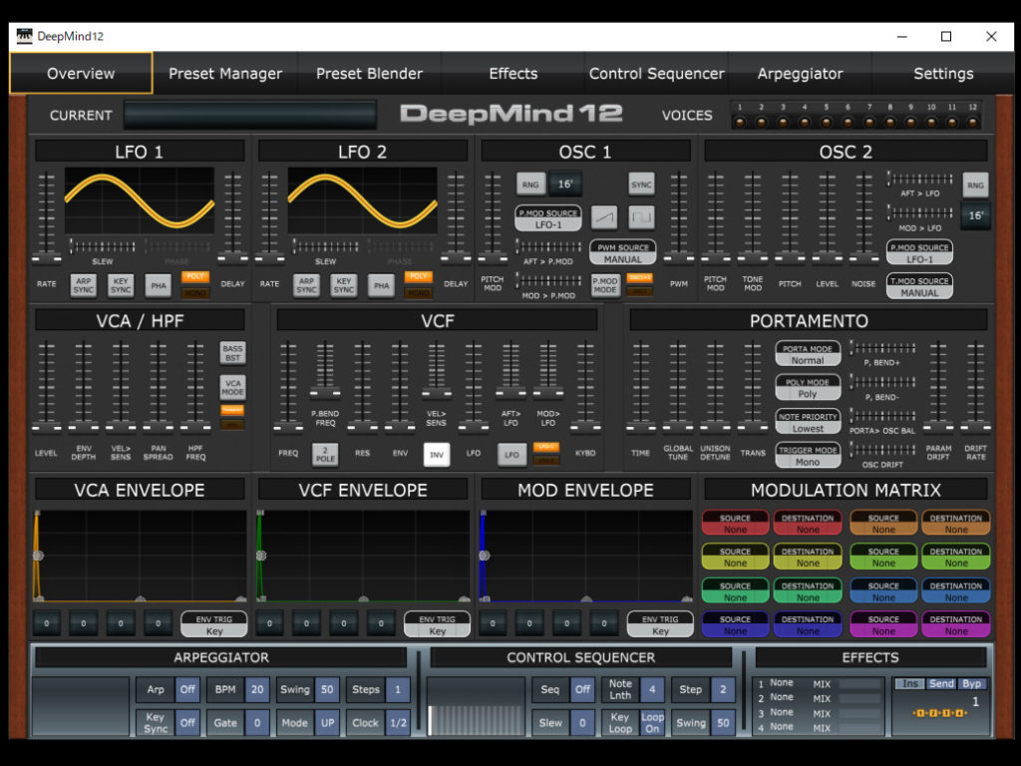This screenshot has width=1021, height=766.
Task: Toggle ARP SYNC in LFO 1
Action: 84,285
